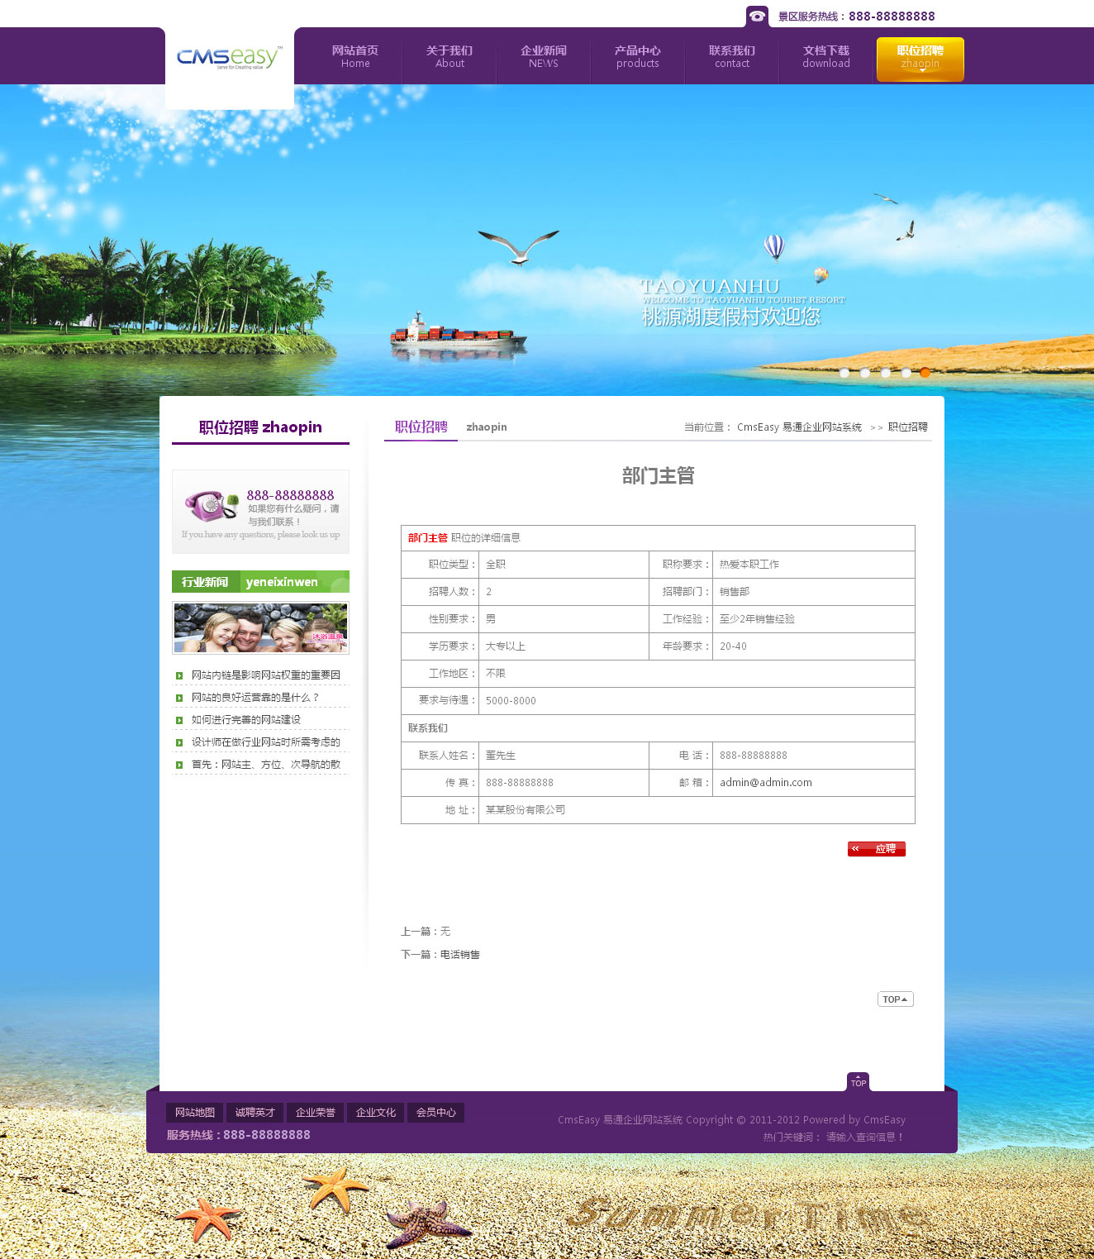The height and width of the screenshot is (1259, 1094).
Task: Click the CmsEasy logo
Action: pyautogui.click(x=229, y=58)
